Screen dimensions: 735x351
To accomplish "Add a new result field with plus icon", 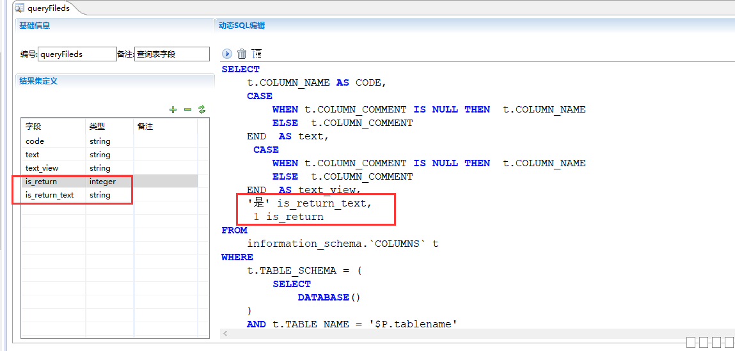I will (173, 109).
